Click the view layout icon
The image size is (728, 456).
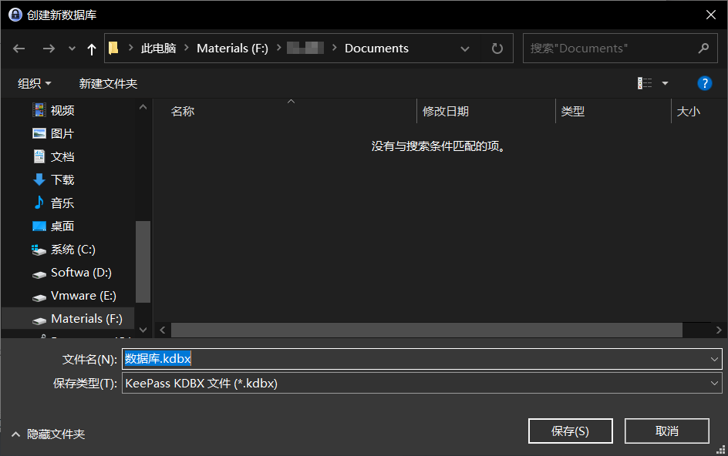pos(645,83)
